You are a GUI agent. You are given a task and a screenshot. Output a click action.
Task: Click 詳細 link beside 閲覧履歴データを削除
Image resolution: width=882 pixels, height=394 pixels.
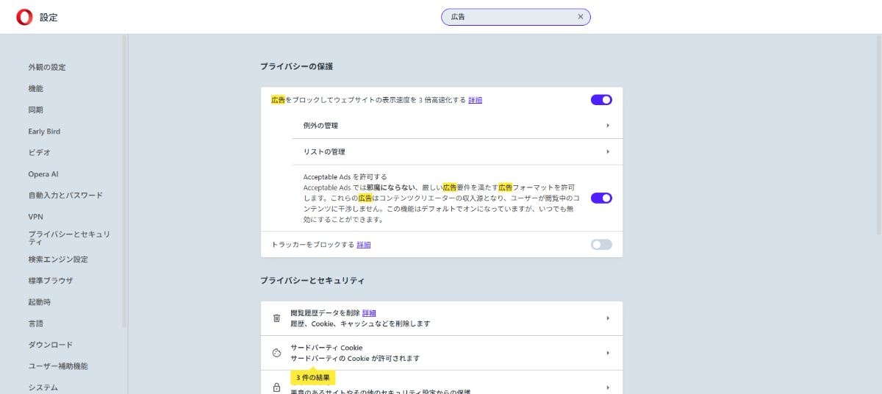[x=369, y=313]
